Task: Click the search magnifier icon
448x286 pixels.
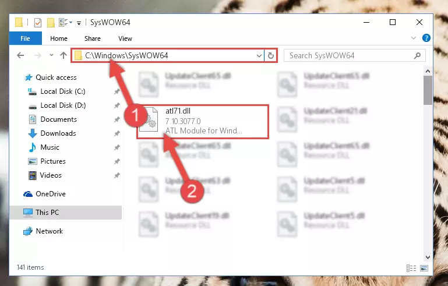Action: pyautogui.click(x=418, y=55)
